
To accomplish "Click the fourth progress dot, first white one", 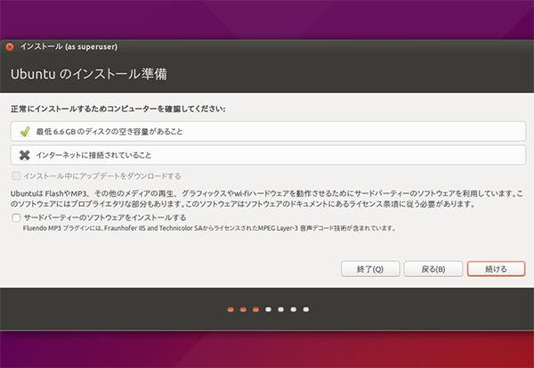I will (269, 309).
